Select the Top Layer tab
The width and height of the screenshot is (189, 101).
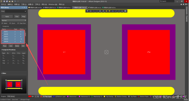tap(46, 96)
